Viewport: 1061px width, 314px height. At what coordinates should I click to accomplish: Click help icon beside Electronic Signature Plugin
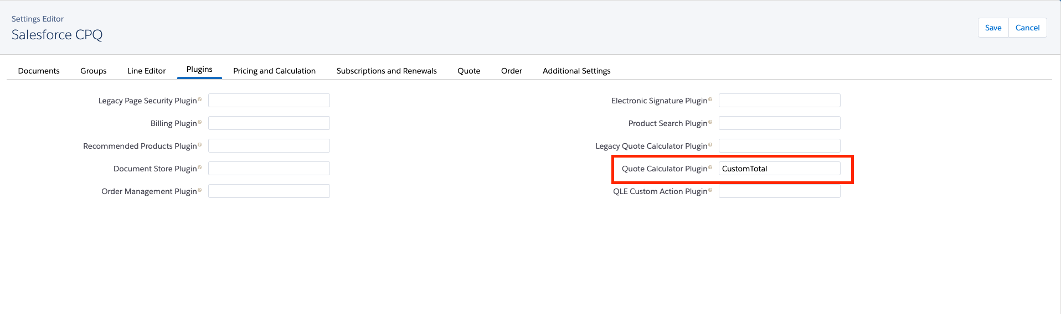(710, 100)
